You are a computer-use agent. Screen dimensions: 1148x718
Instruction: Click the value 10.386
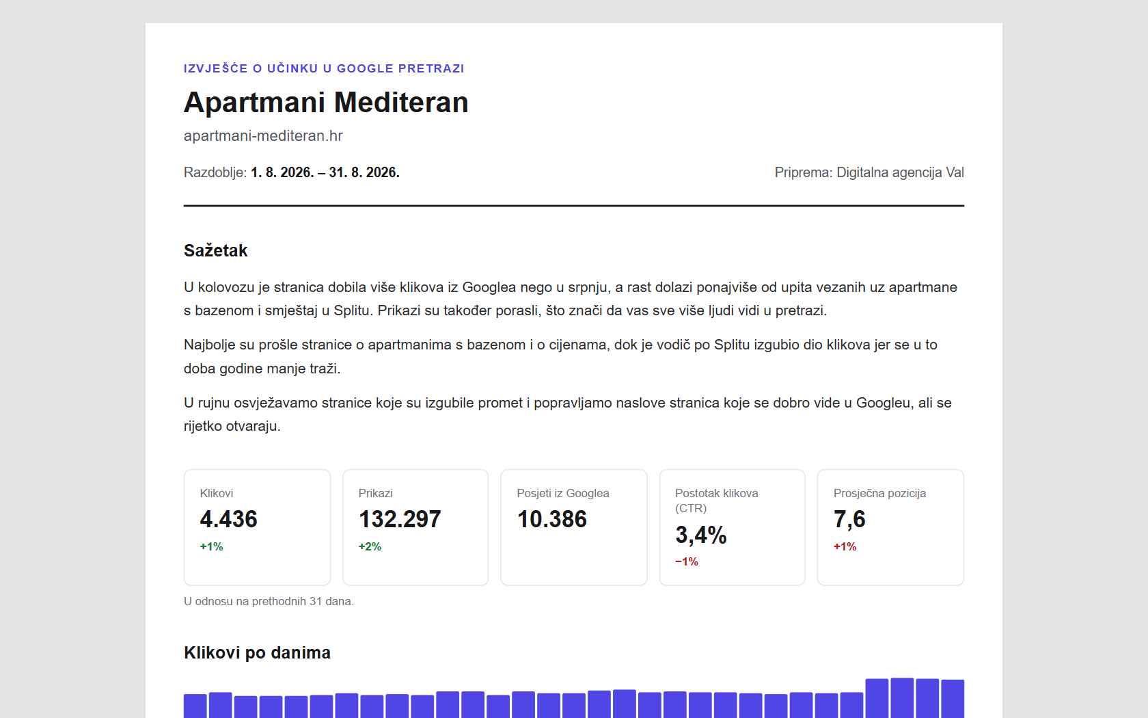tap(552, 520)
